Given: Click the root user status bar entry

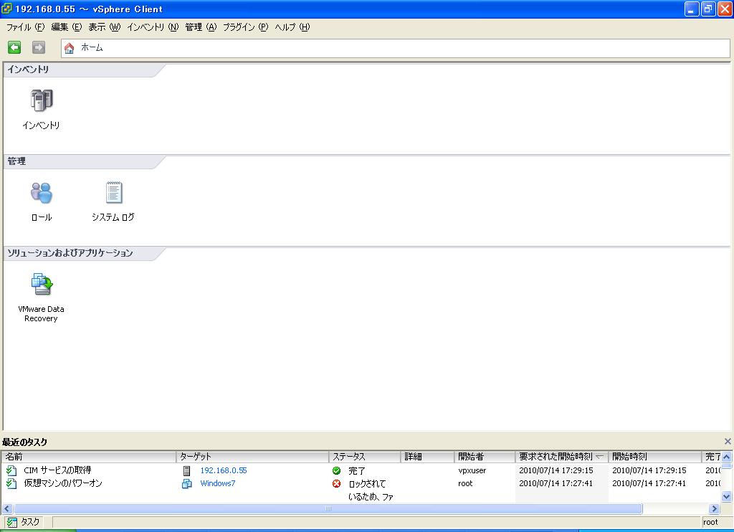Looking at the screenshot, I should click(x=710, y=522).
